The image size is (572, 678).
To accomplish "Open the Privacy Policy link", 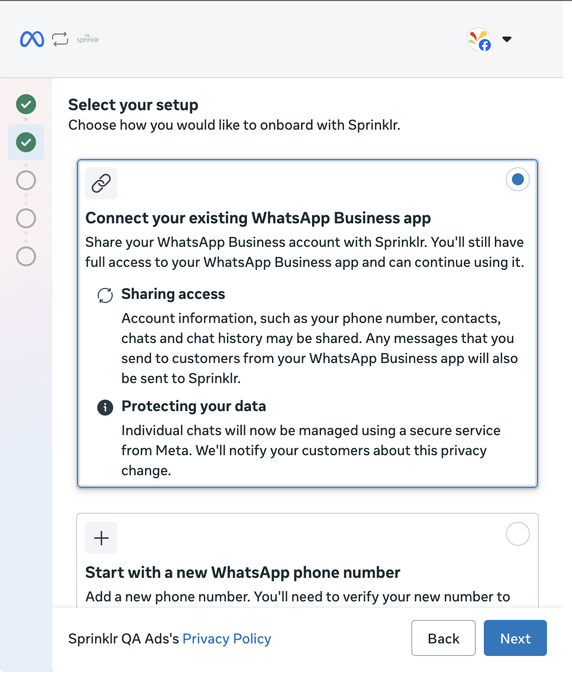I will tap(227, 638).
